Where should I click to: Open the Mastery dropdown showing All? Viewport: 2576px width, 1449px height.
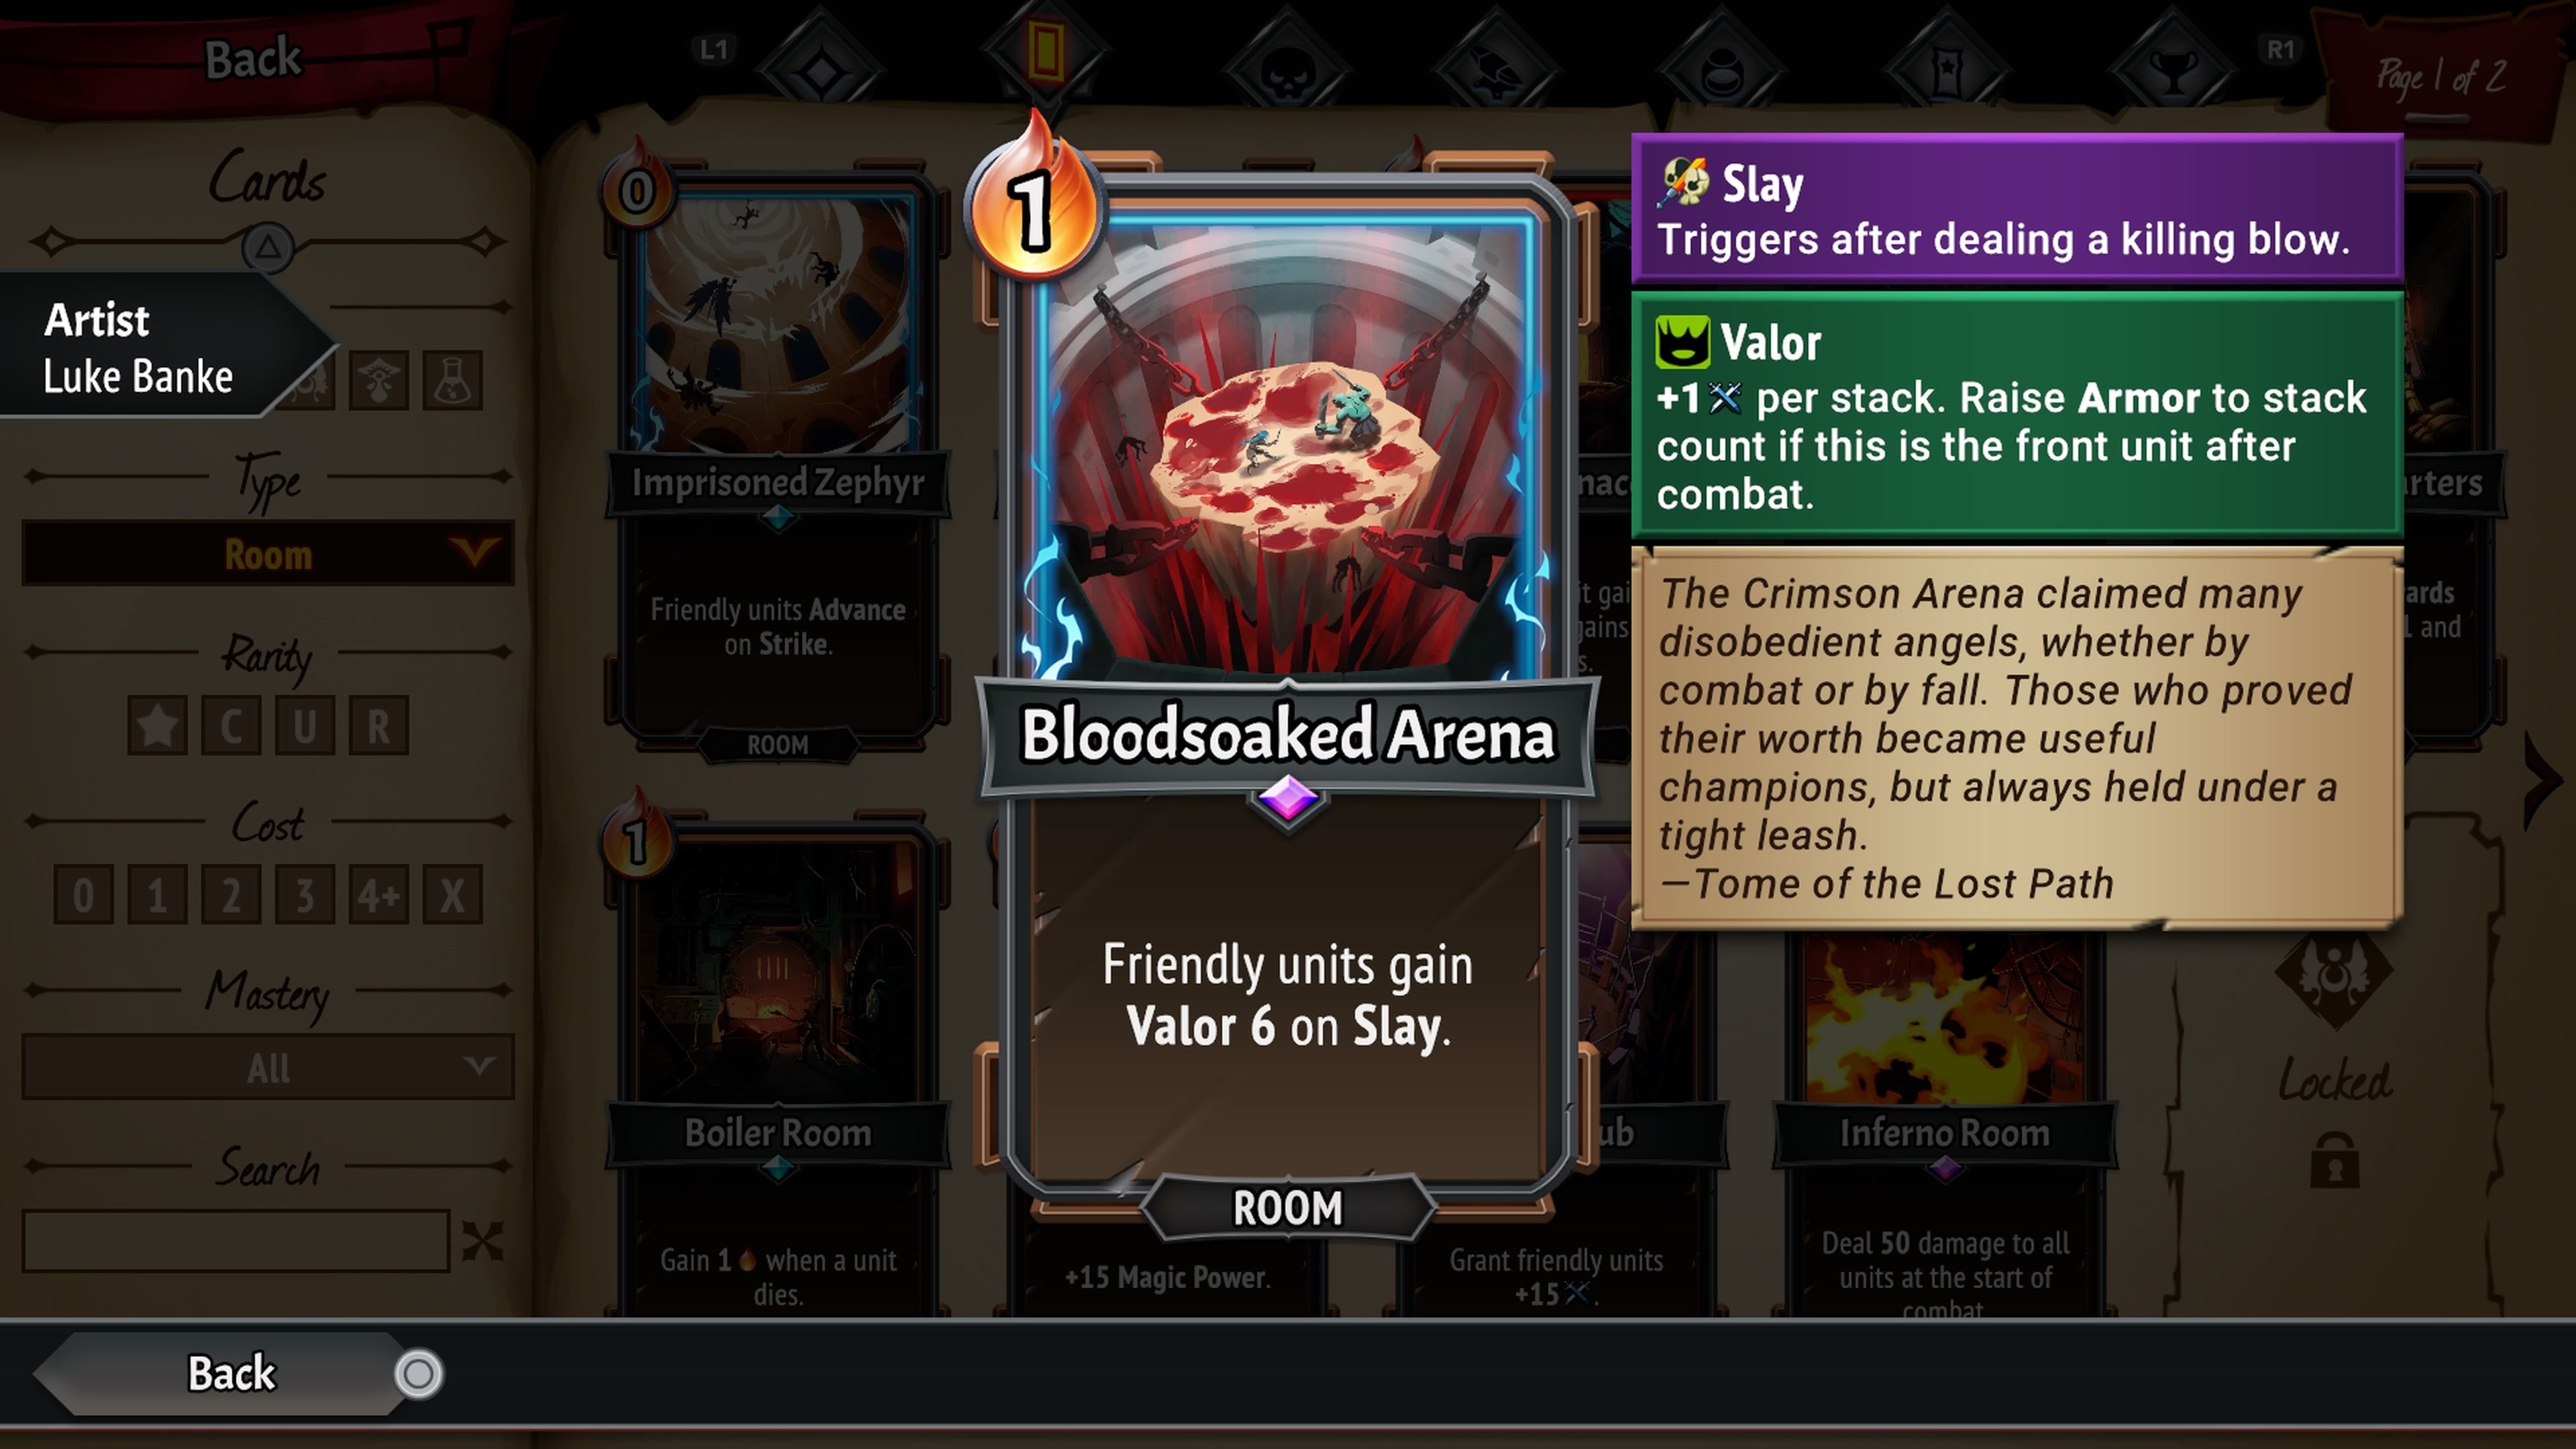[268, 1067]
